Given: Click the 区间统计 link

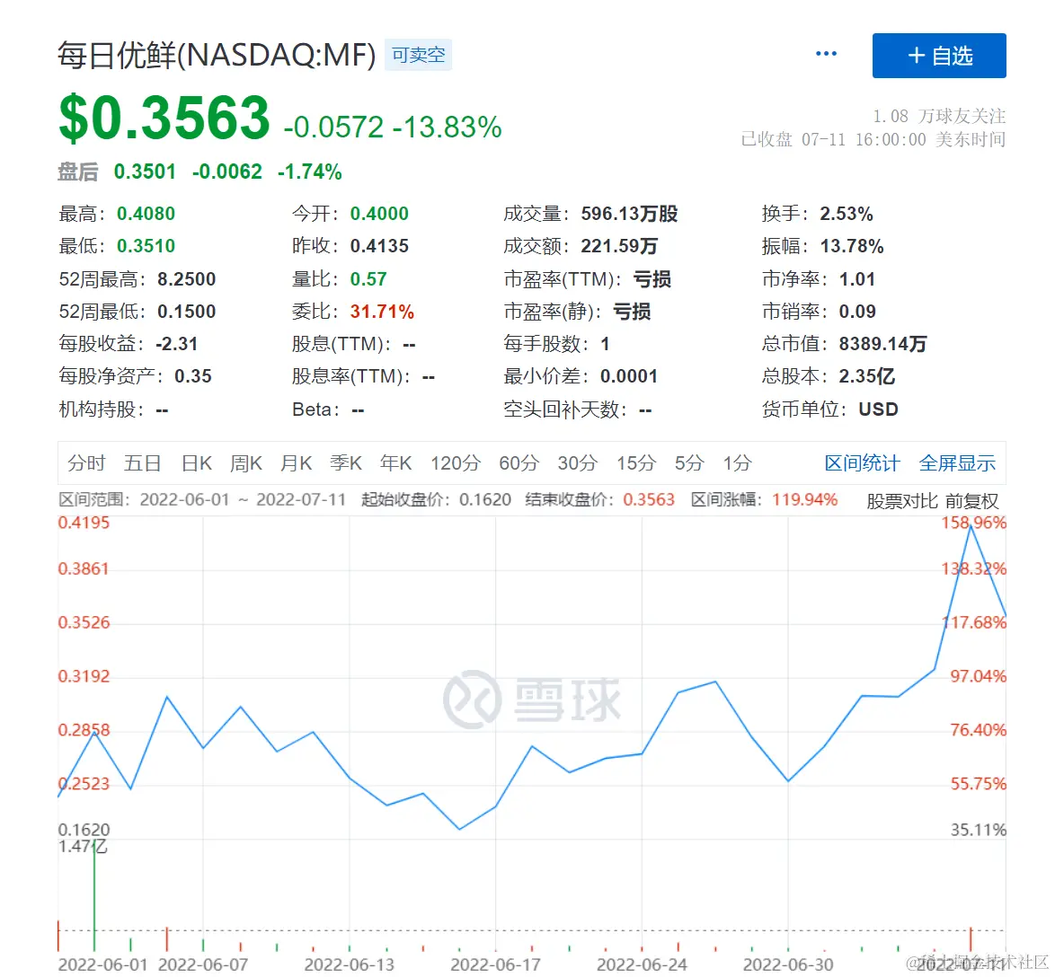Looking at the screenshot, I should 862,463.
